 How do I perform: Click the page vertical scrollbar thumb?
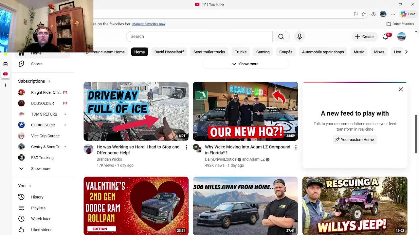[x=416, y=134]
